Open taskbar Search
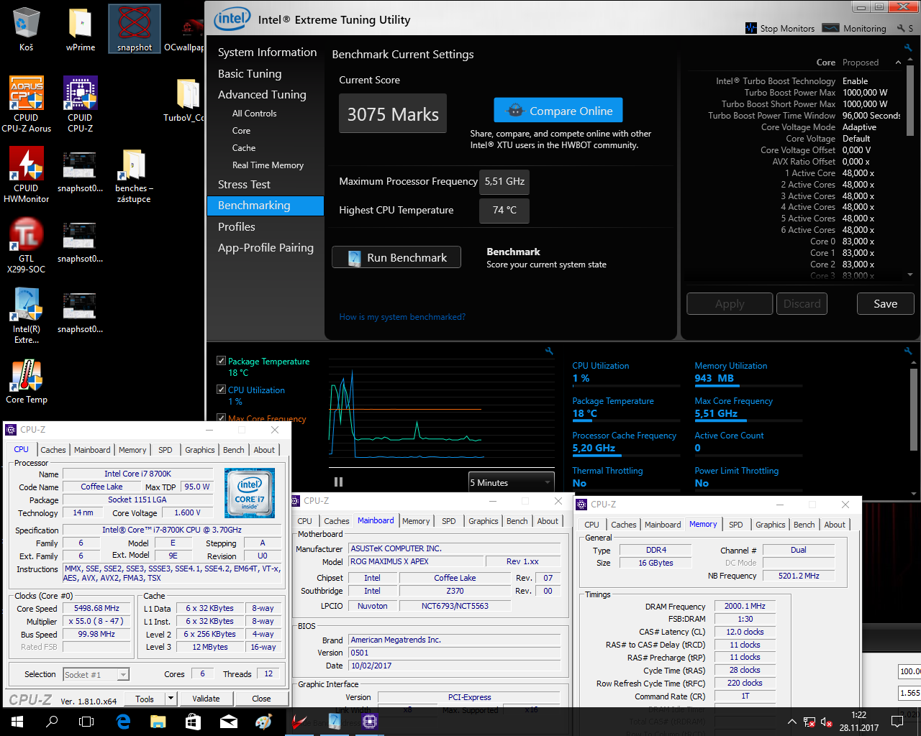This screenshot has height=736, width=921. point(52,722)
